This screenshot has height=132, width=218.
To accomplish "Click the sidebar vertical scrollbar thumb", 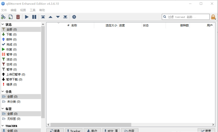I will 43,72.
